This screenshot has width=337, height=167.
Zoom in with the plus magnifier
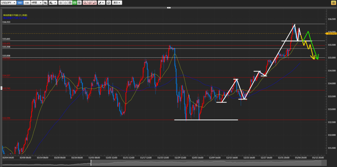[61, 3]
